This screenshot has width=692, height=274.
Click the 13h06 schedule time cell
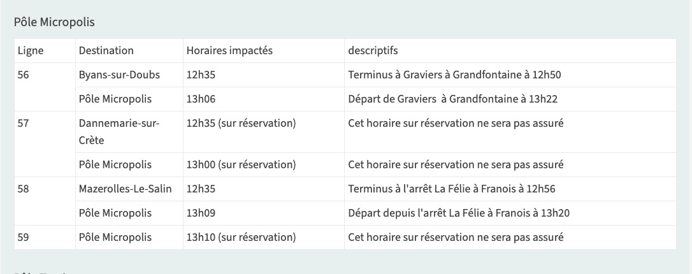pos(201,99)
